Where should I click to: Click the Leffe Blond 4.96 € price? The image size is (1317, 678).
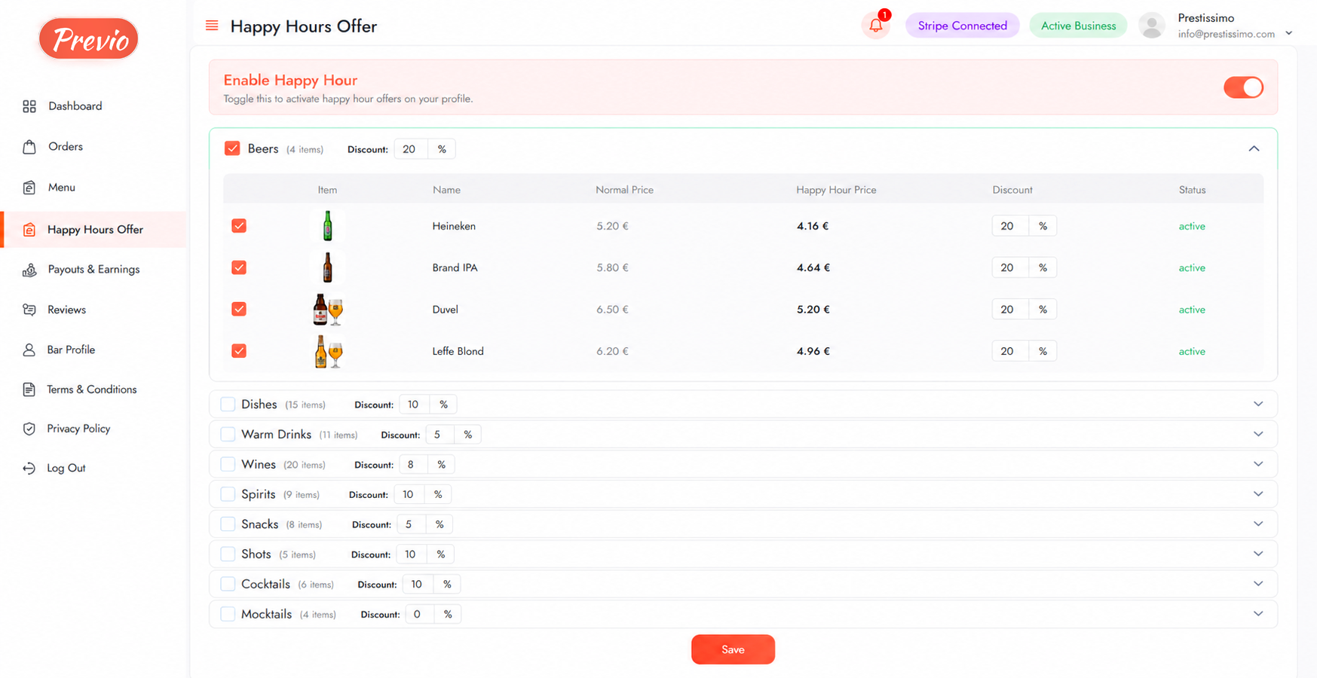[813, 351]
